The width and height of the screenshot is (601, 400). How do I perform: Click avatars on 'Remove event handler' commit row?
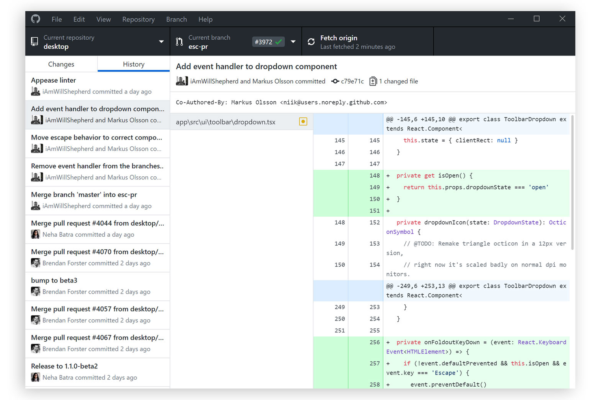(x=37, y=177)
